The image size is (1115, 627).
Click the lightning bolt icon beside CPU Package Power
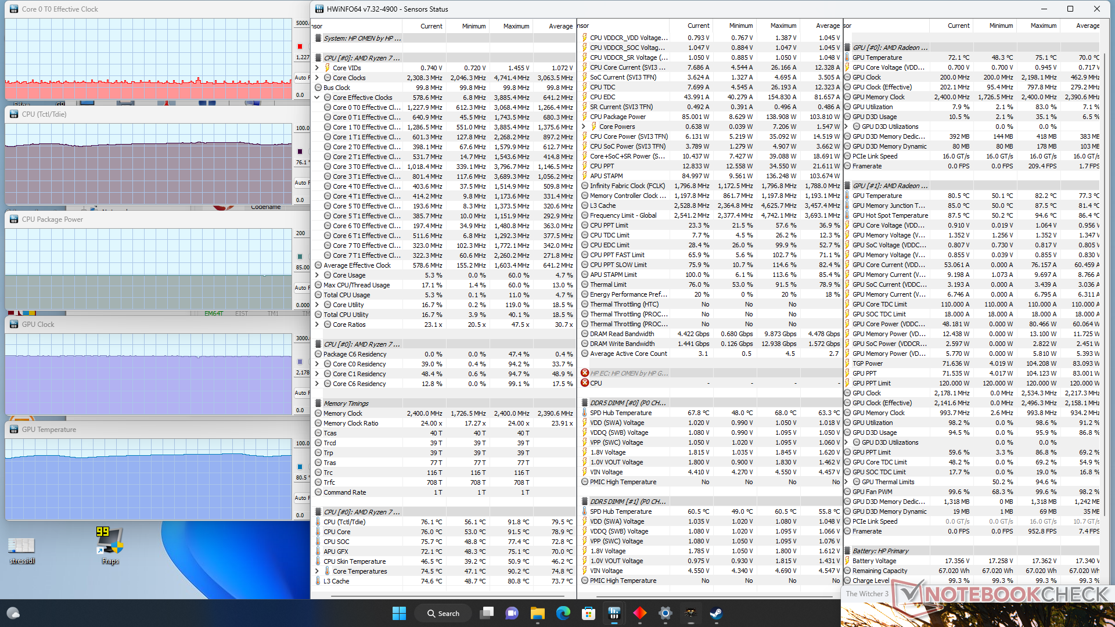[x=585, y=117]
